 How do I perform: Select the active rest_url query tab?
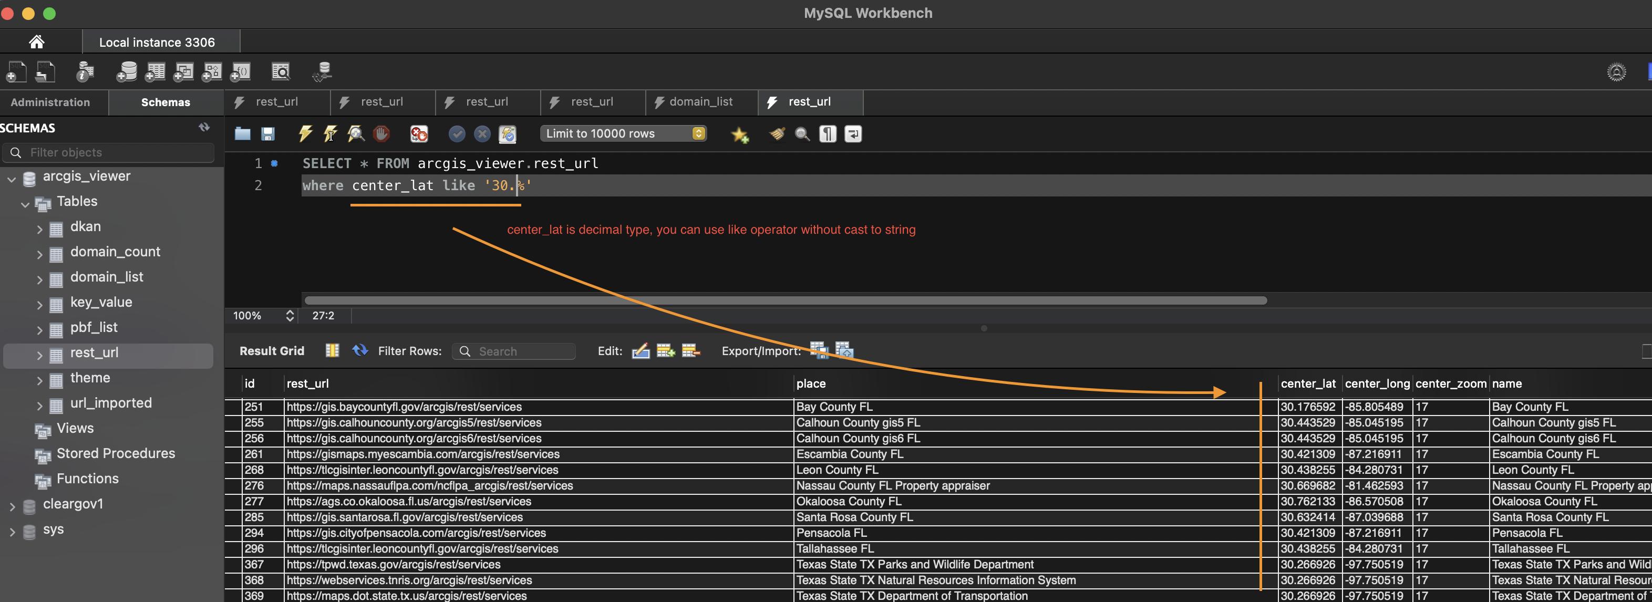pyautogui.click(x=810, y=102)
